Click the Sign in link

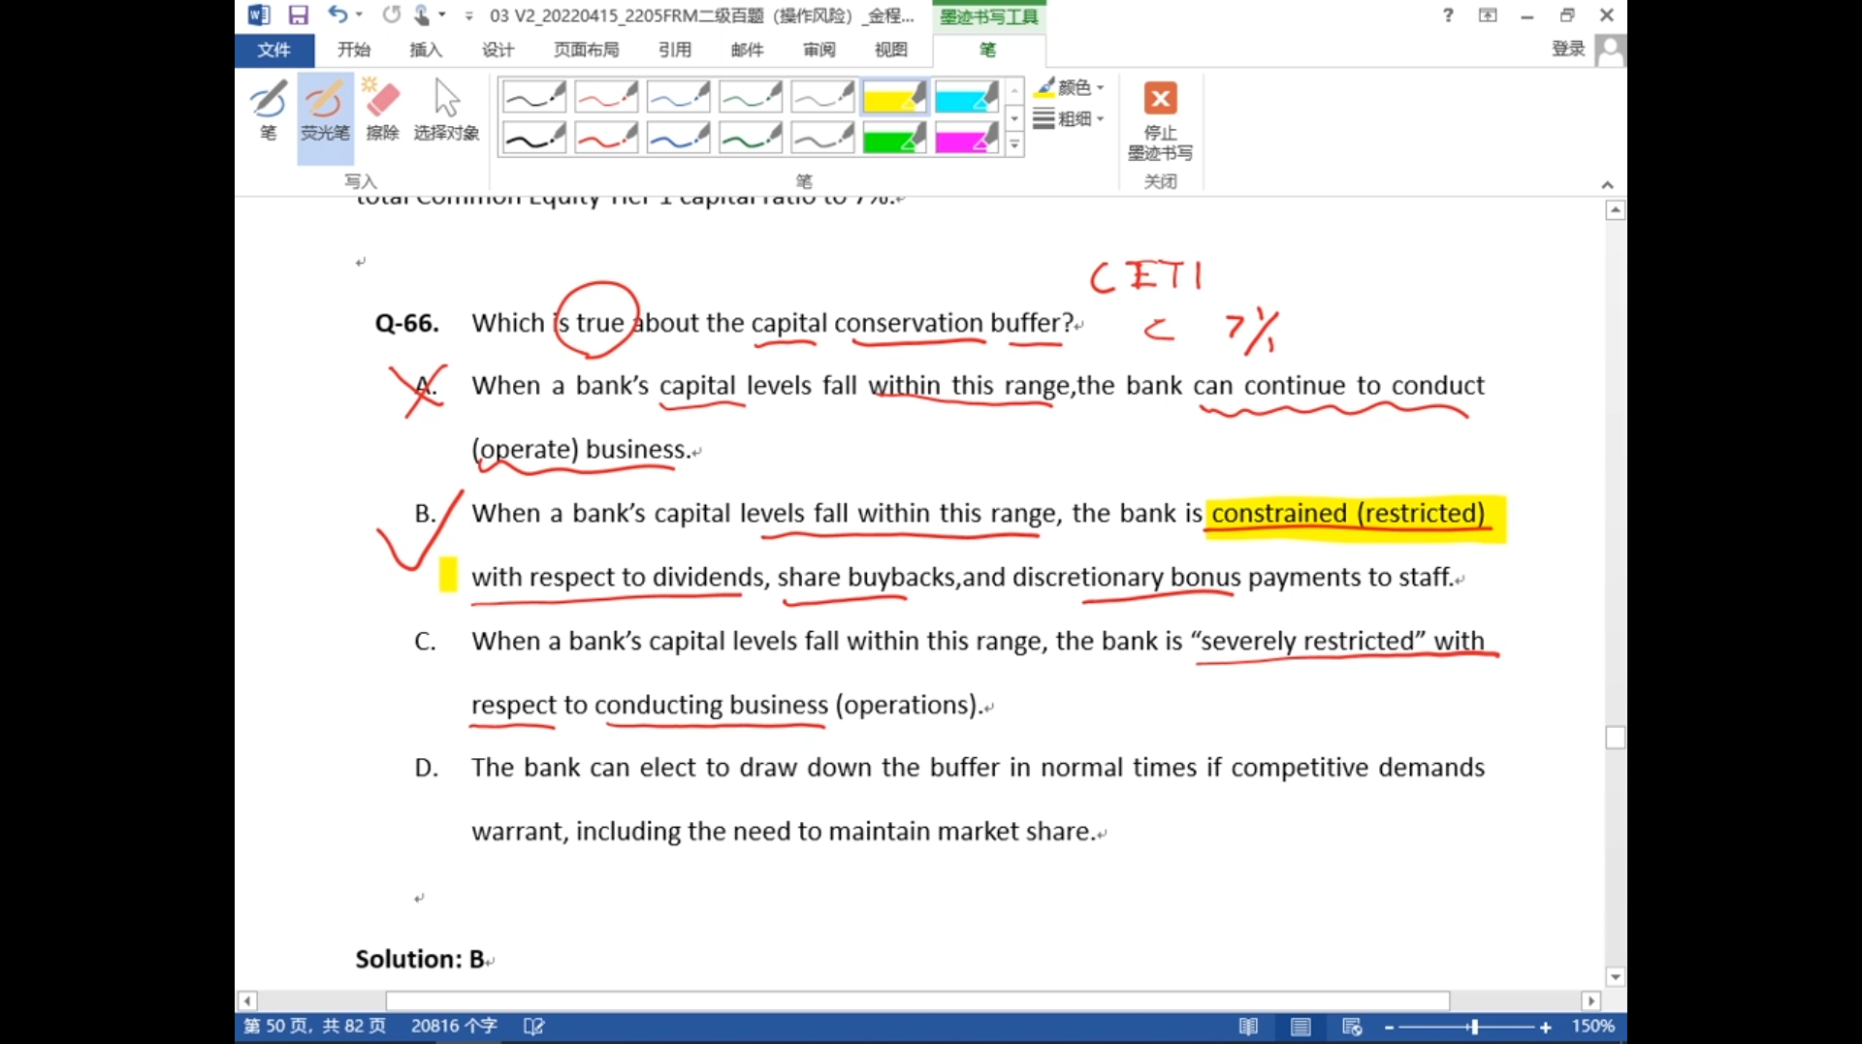1567,49
